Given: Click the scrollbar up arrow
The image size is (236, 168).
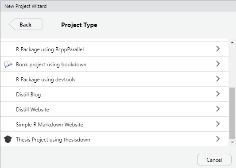Looking at the screenshot, I should click(232, 43).
